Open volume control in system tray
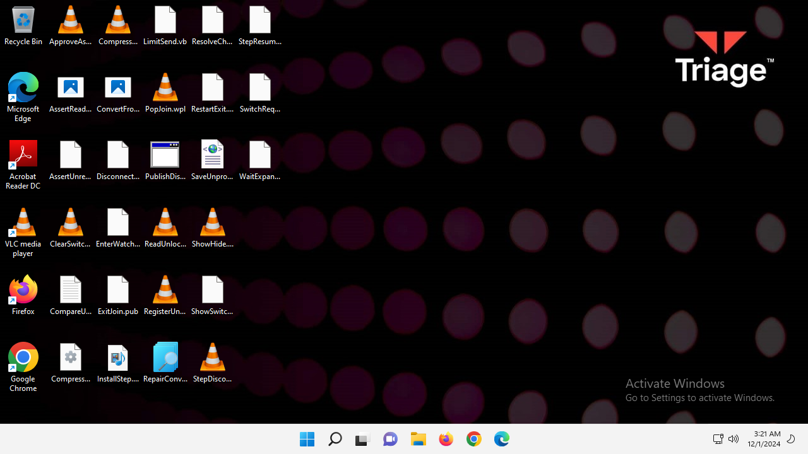The width and height of the screenshot is (808, 454). (x=734, y=439)
